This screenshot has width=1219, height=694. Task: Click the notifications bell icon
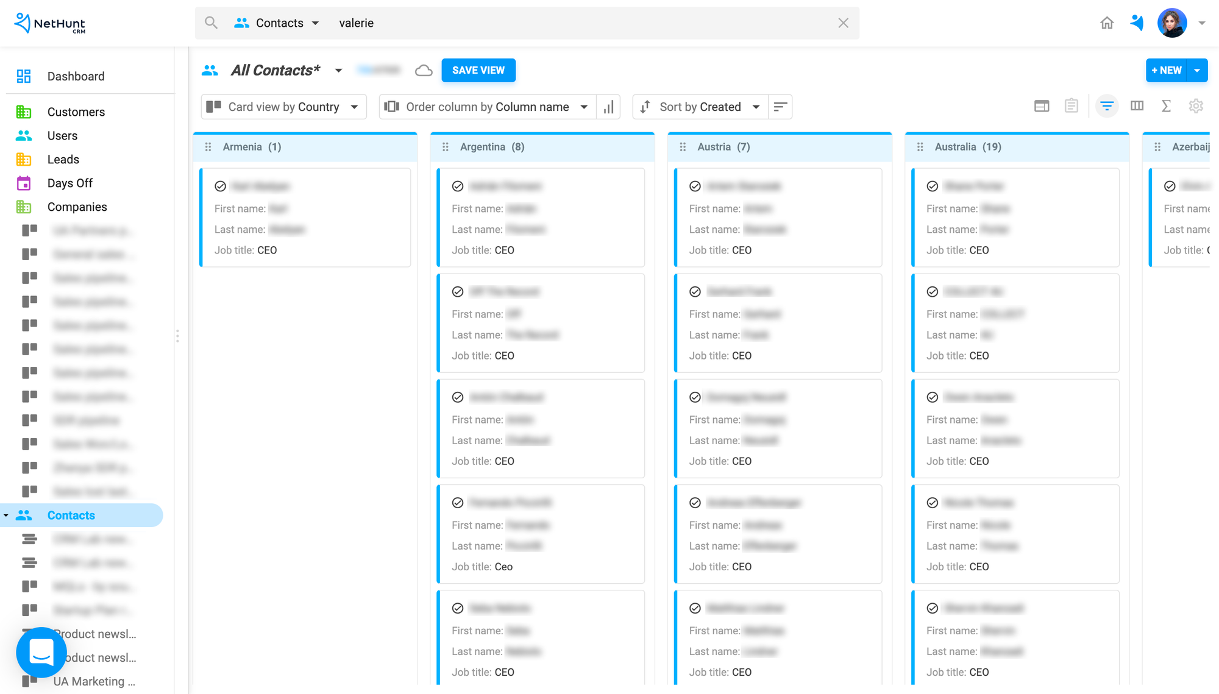(x=1136, y=23)
